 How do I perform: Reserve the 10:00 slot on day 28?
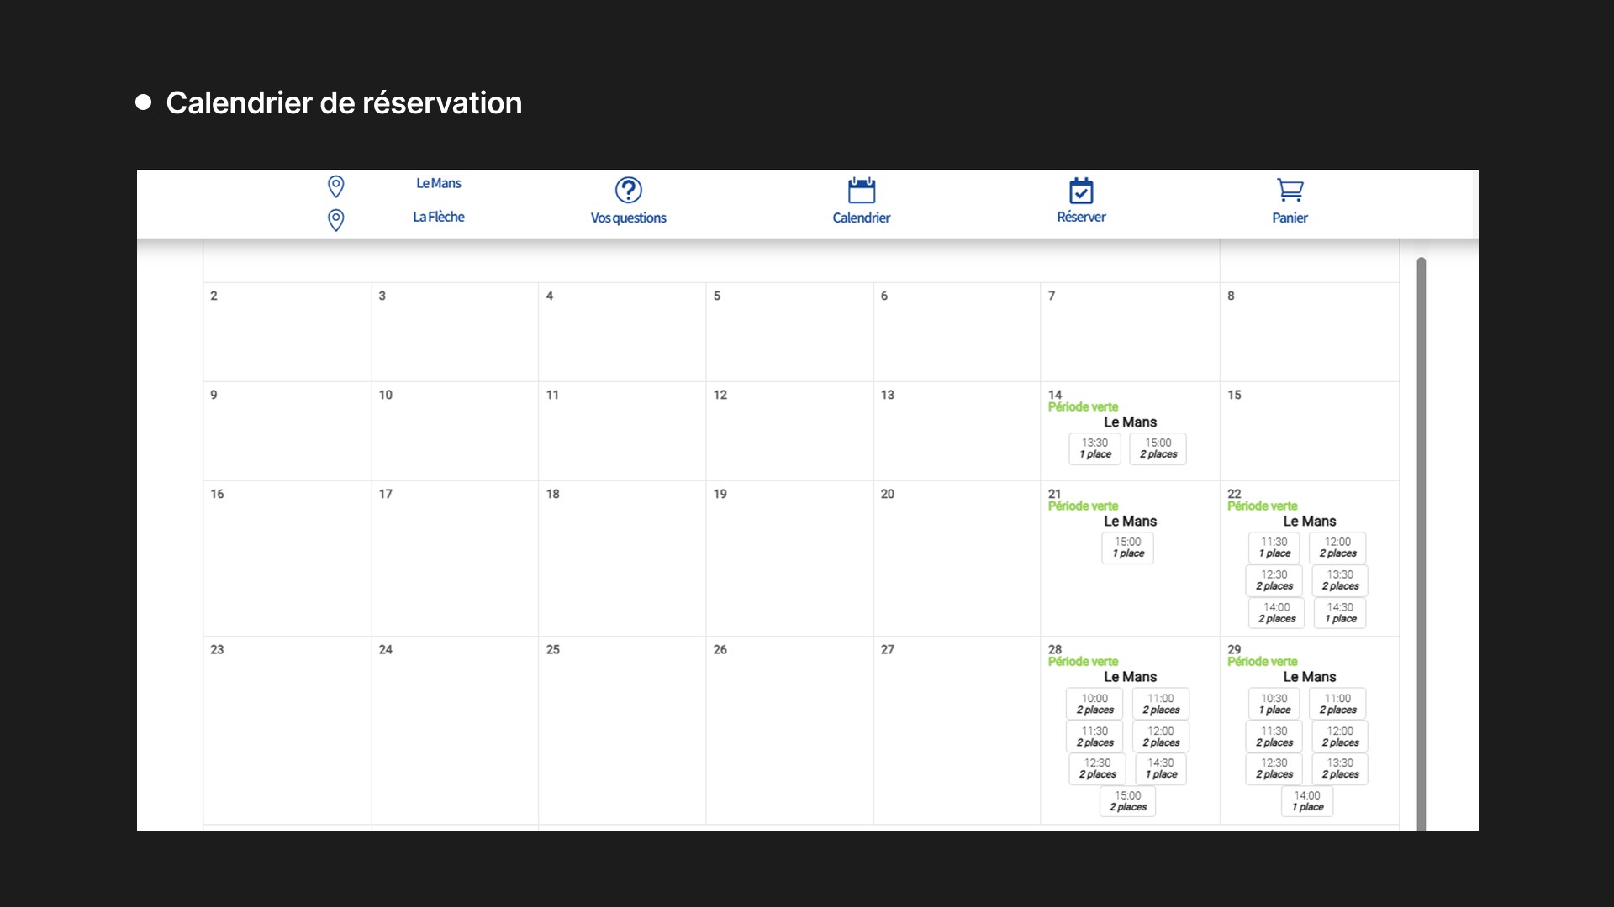click(1094, 704)
